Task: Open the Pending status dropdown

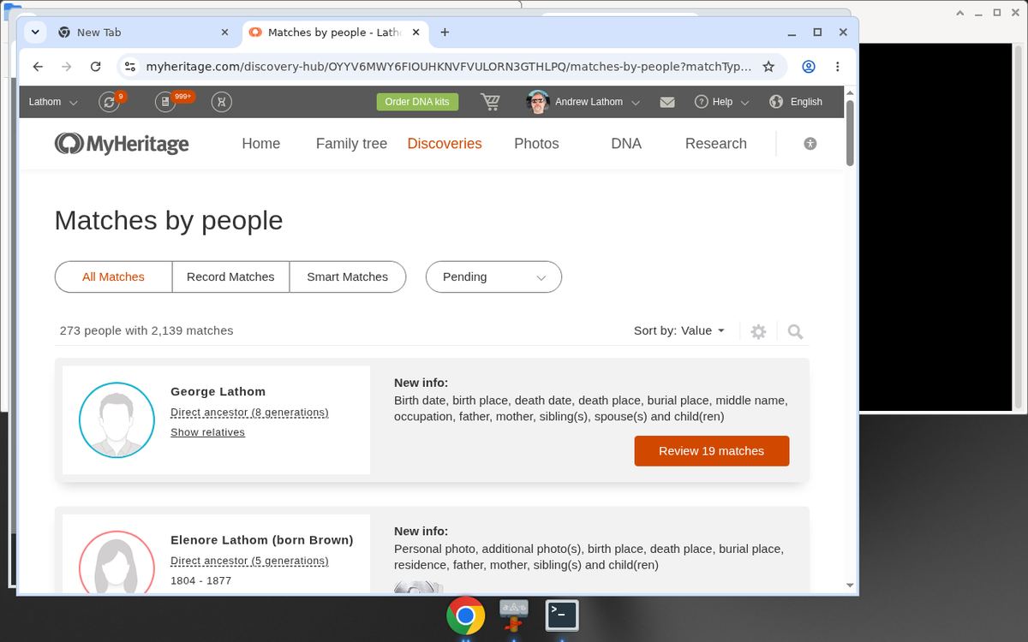Action: [493, 276]
